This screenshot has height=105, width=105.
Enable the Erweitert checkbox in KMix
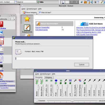click(x=37, y=101)
